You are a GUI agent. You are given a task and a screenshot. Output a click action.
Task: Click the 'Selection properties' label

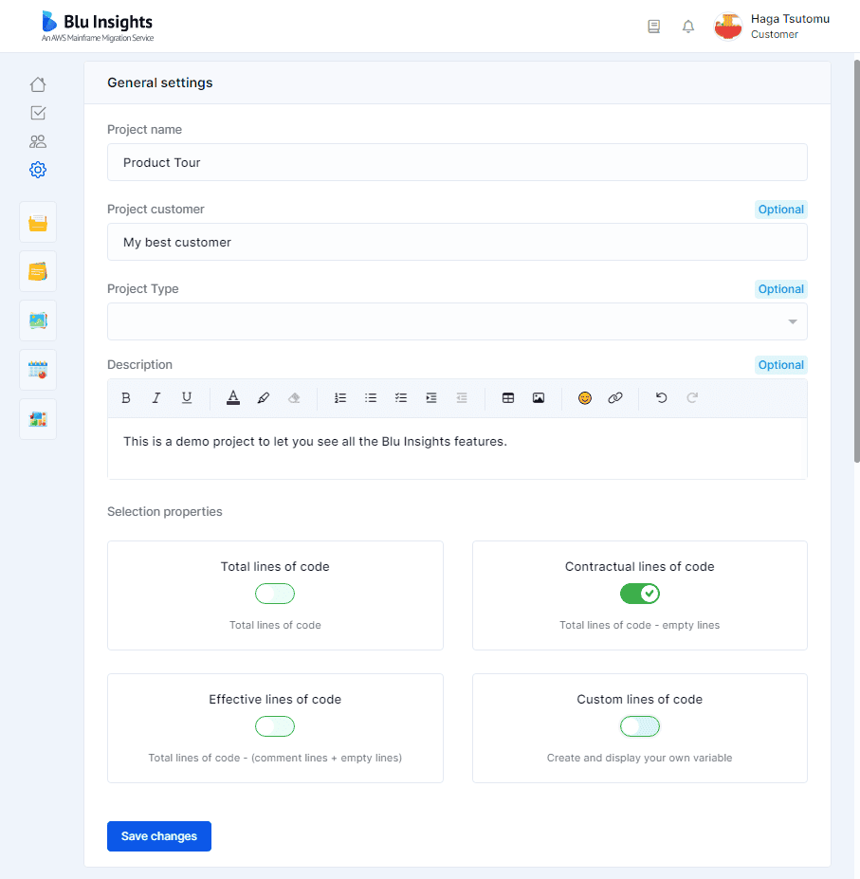point(165,512)
